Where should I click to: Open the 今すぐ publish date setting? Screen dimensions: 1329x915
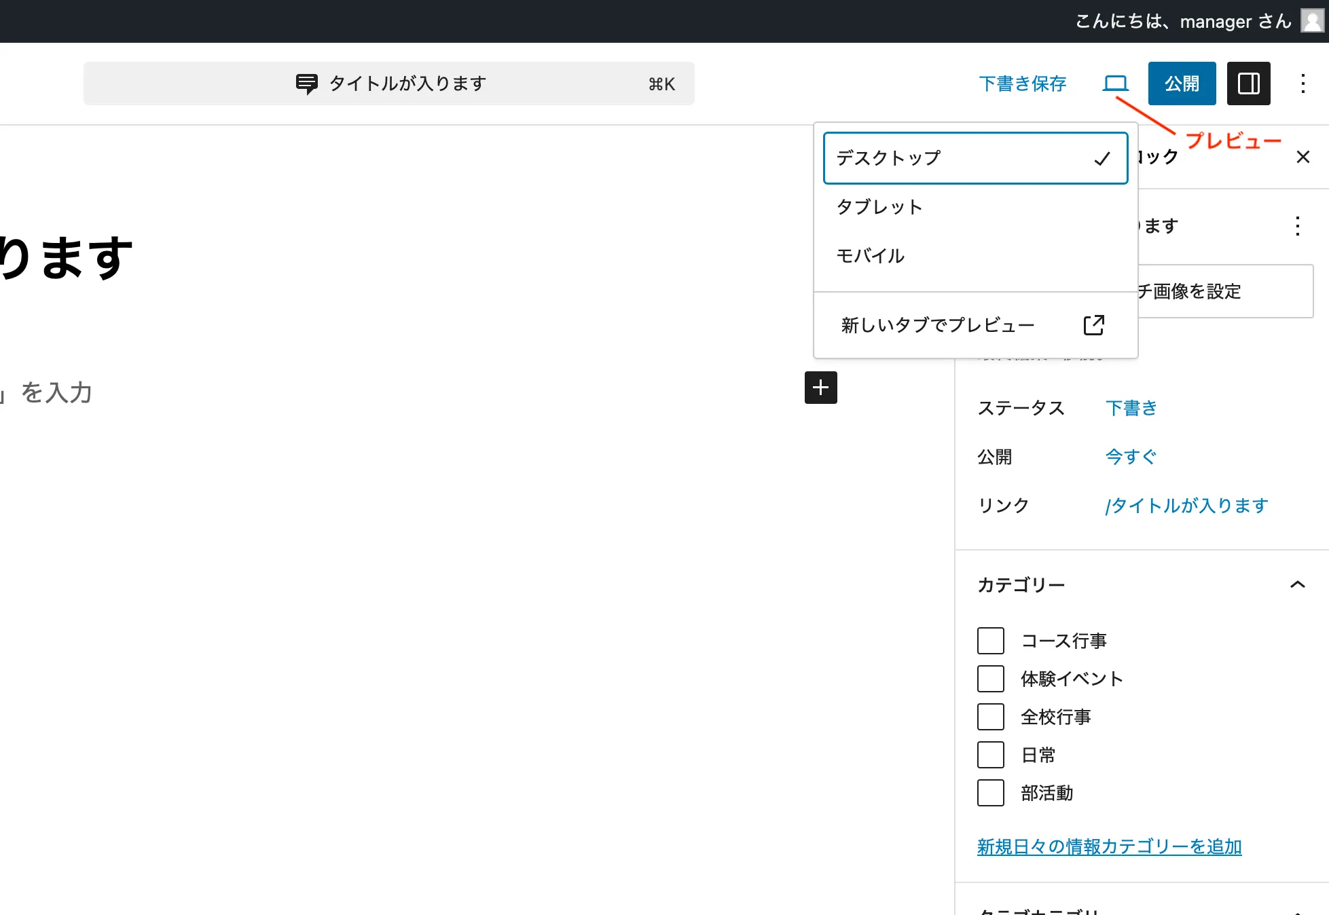[x=1131, y=457]
